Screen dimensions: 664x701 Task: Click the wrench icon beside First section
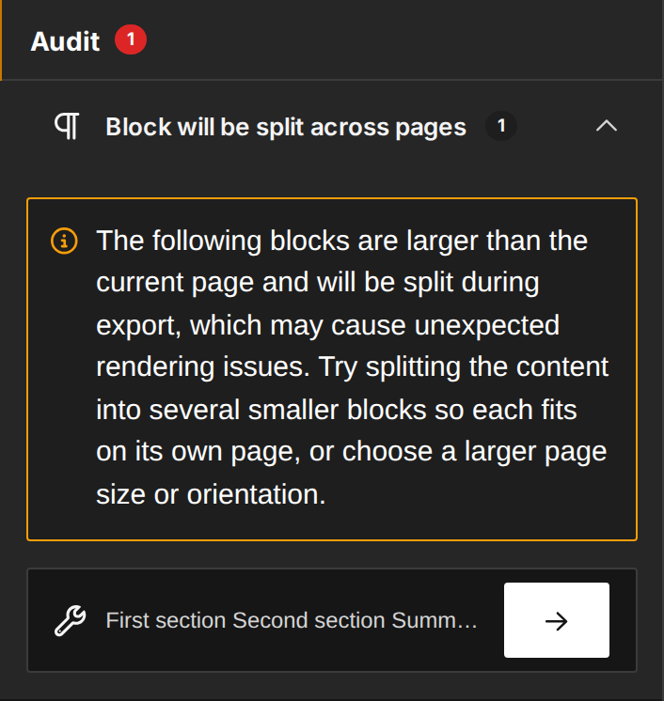point(71,620)
